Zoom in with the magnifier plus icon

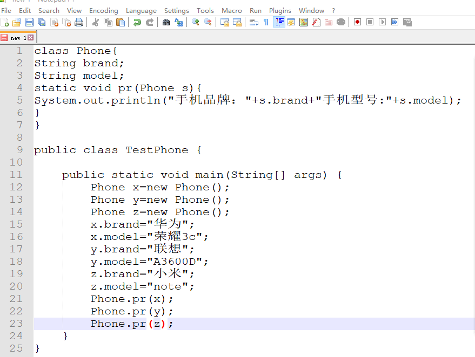[x=196, y=22]
